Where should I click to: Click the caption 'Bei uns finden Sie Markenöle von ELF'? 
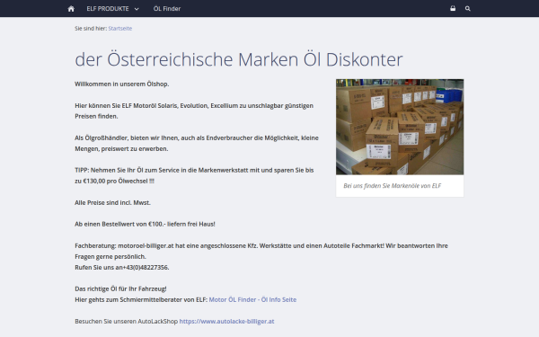click(x=392, y=186)
